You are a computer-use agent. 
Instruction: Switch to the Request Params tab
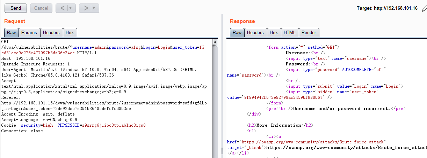[29, 32]
